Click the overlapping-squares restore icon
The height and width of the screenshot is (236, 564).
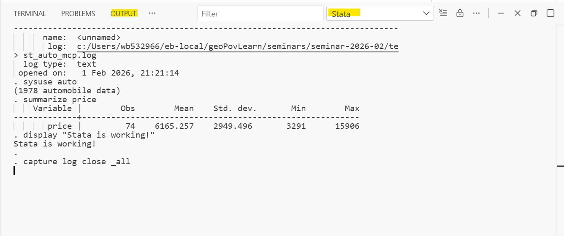tap(534, 13)
